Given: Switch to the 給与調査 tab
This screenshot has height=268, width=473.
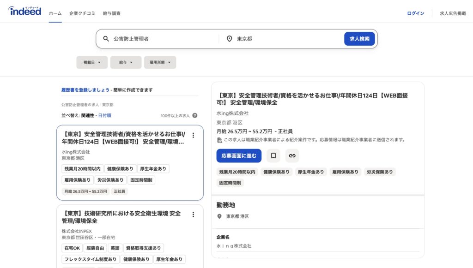Looking at the screenshot, I should (x=111, y=13).
